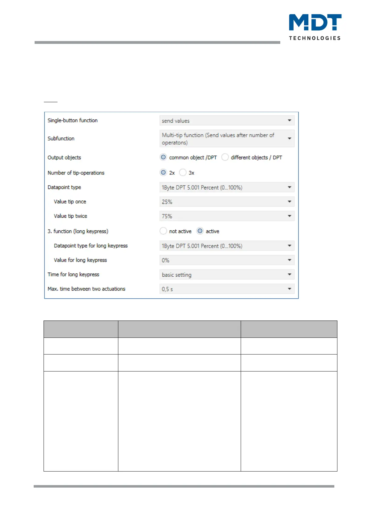Change Value tip twice from 75%
This screenshot has width=368, height=520.
[226, 216]
